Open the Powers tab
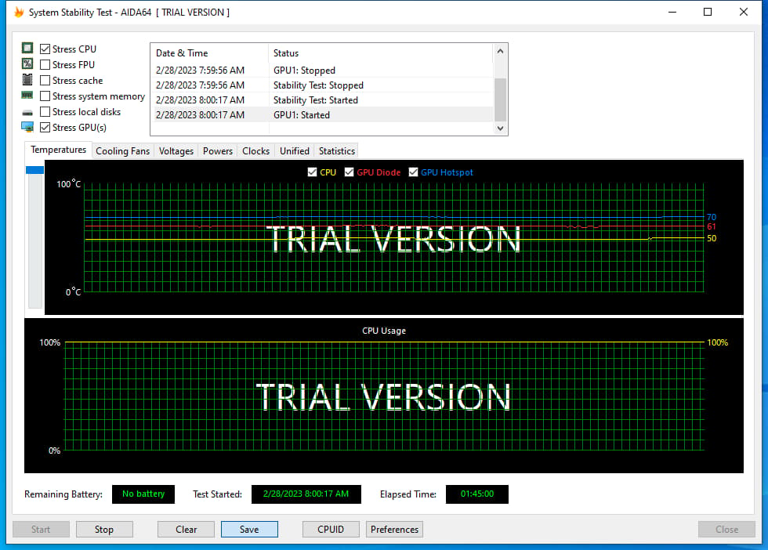Viewport: 768px width, 550px height. coord(218,151)
